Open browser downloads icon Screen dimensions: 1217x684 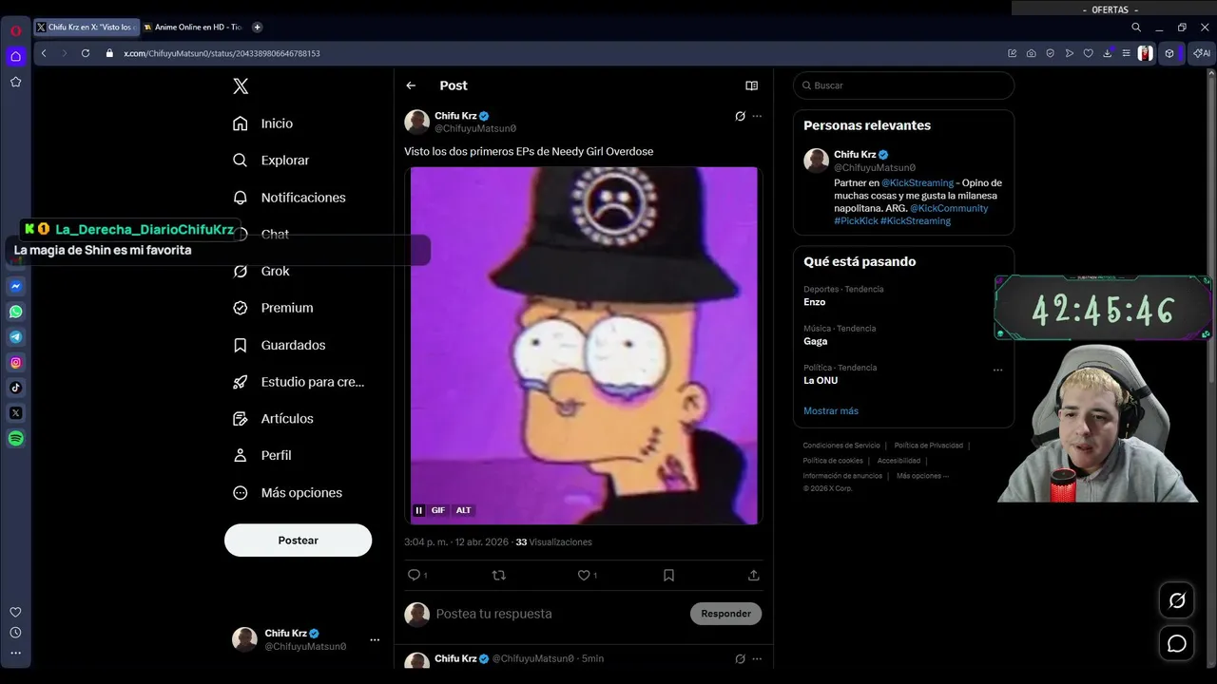(x=1107, y=53)
